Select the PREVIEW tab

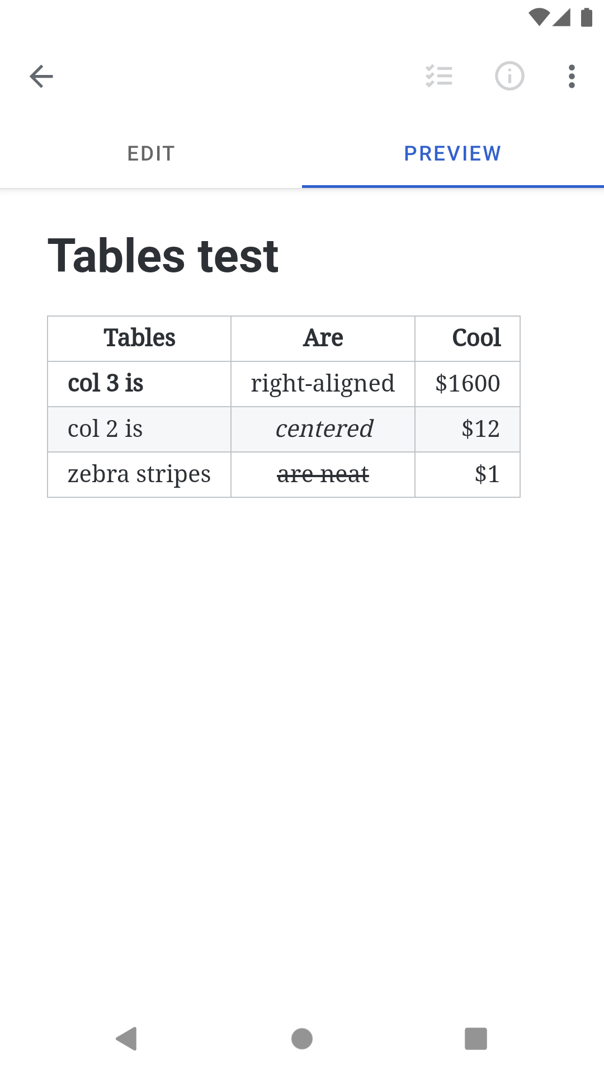[452, 153]
